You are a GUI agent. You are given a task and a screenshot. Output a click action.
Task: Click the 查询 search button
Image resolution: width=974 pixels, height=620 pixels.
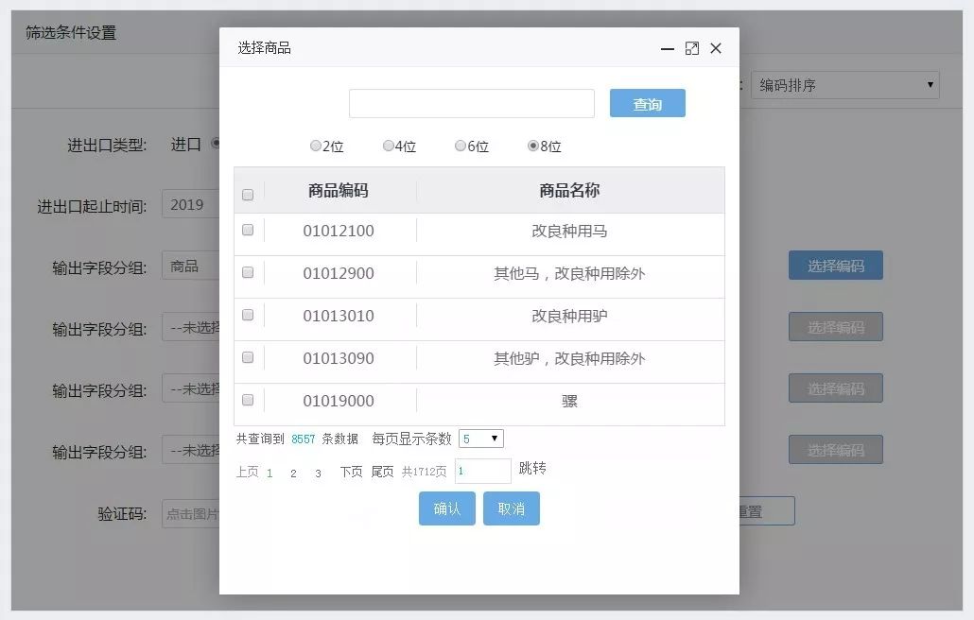coord(647,104)
